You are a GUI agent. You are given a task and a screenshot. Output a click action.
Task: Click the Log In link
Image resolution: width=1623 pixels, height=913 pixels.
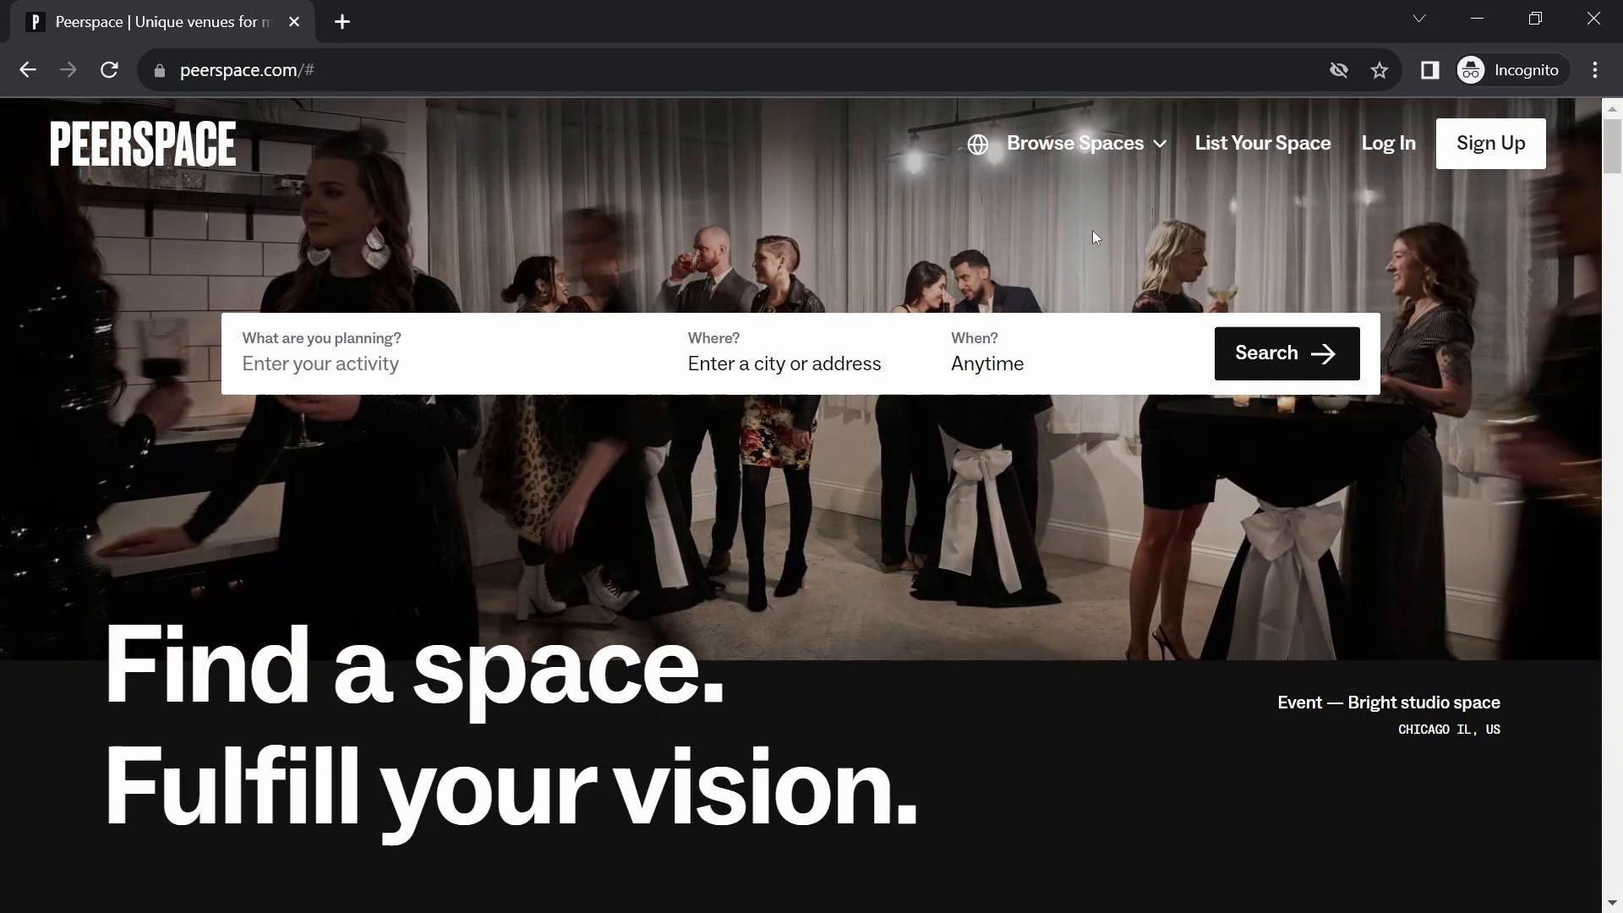(1388, 144)
